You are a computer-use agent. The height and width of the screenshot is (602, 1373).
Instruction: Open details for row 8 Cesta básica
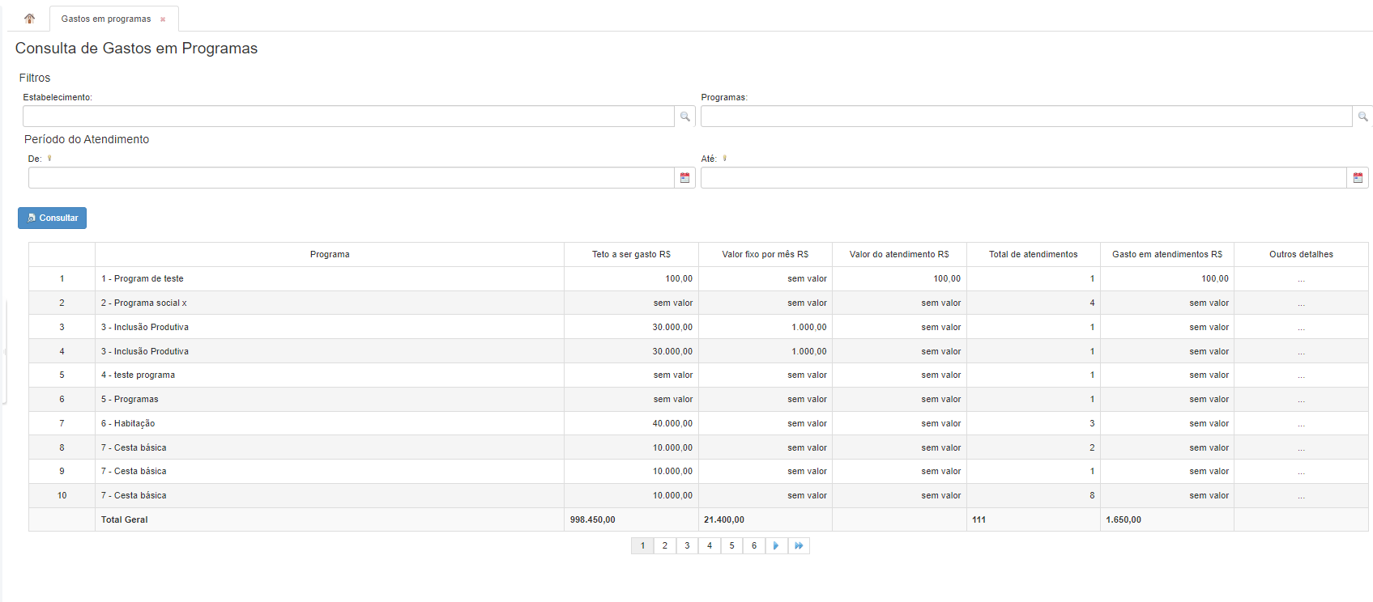(1302, 448)
